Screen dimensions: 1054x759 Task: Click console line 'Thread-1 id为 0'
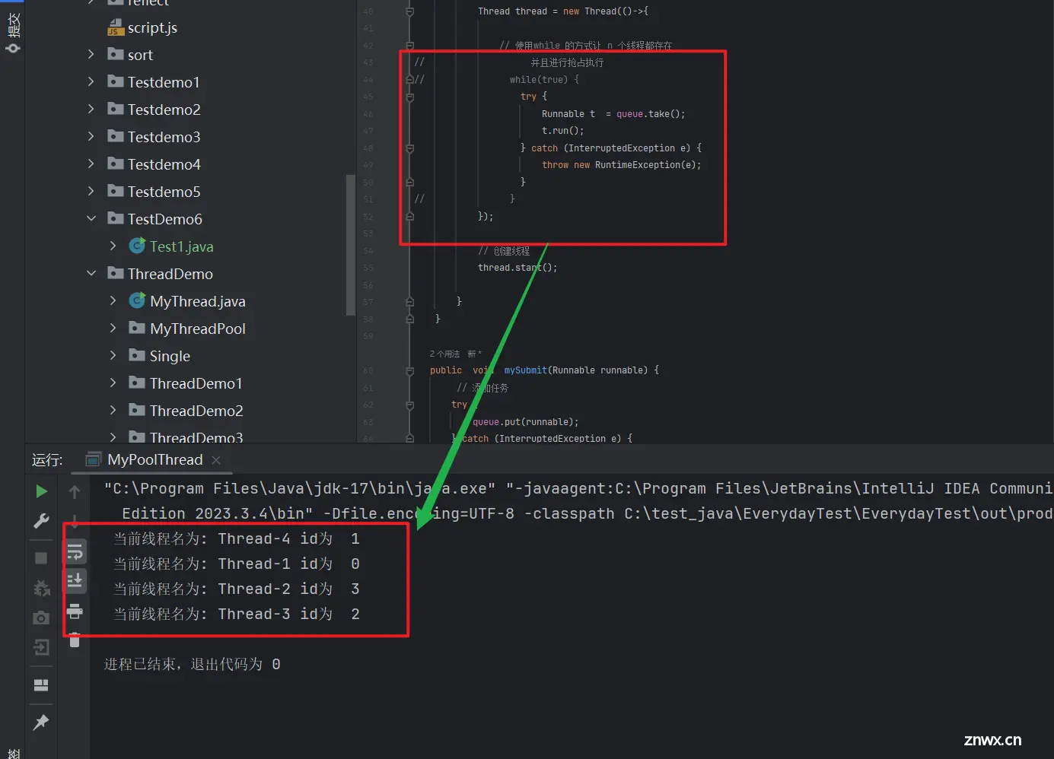[237, 564]
